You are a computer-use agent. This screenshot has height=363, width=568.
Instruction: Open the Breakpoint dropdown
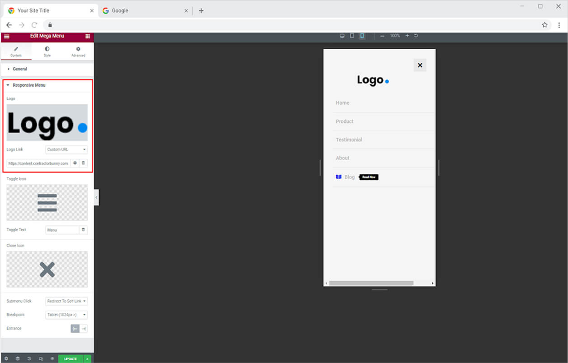(66, 315)
